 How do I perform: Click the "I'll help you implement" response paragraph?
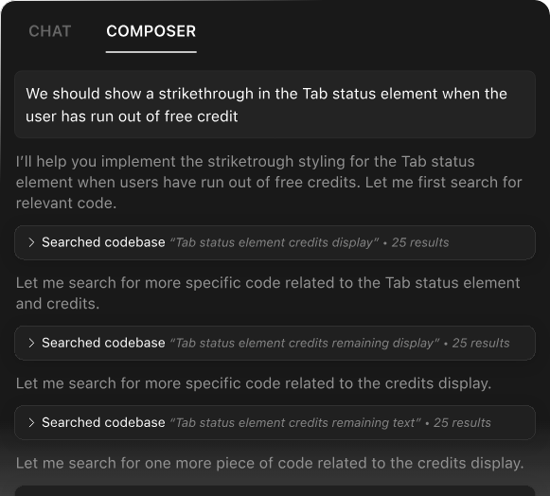point(269,183)
